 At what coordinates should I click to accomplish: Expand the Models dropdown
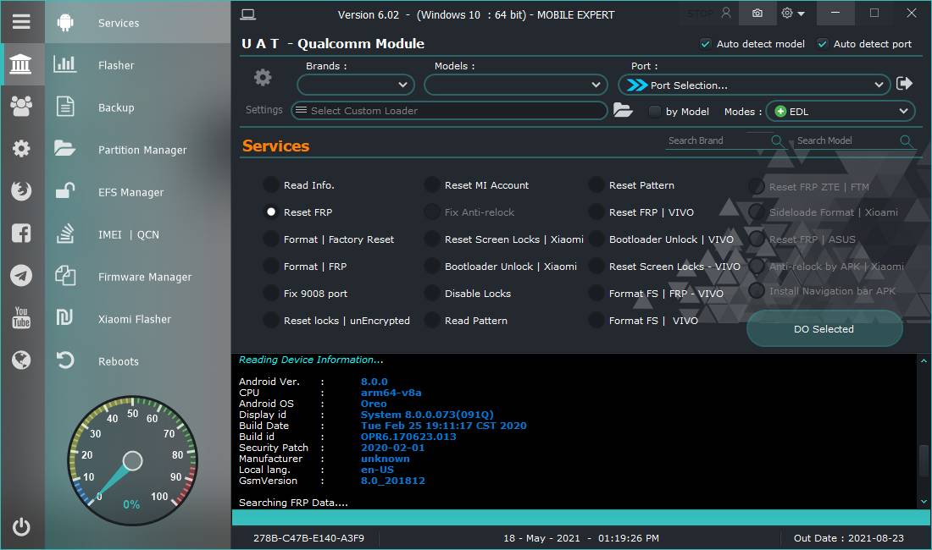pyautogui.click(x=516, y=85)
